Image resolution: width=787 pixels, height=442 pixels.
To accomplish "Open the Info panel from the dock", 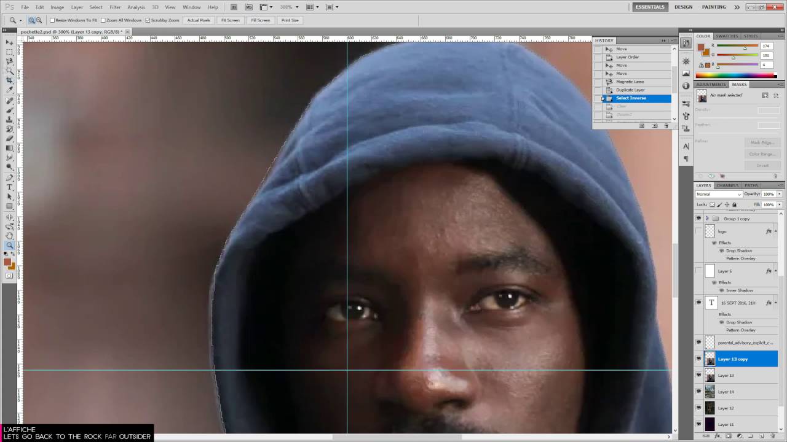I will point(686,85).
